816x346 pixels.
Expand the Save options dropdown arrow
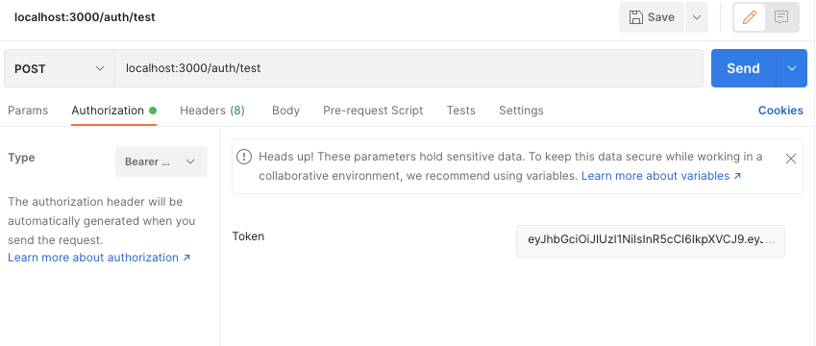(697, 17)
